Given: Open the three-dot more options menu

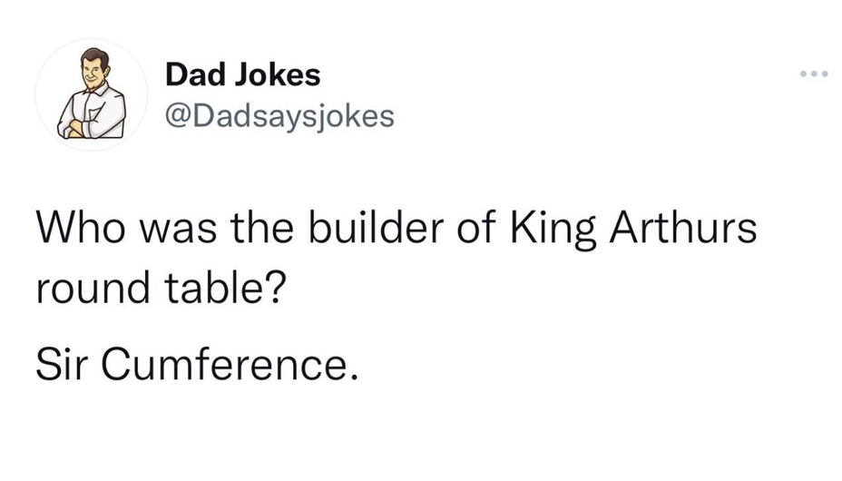Looking at the screenshot, I should point(814,74).
